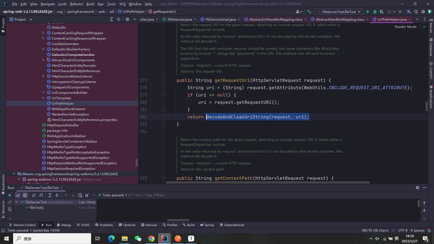
Task: Open ChatGPT tool window on right
Action: click(431, 70)
